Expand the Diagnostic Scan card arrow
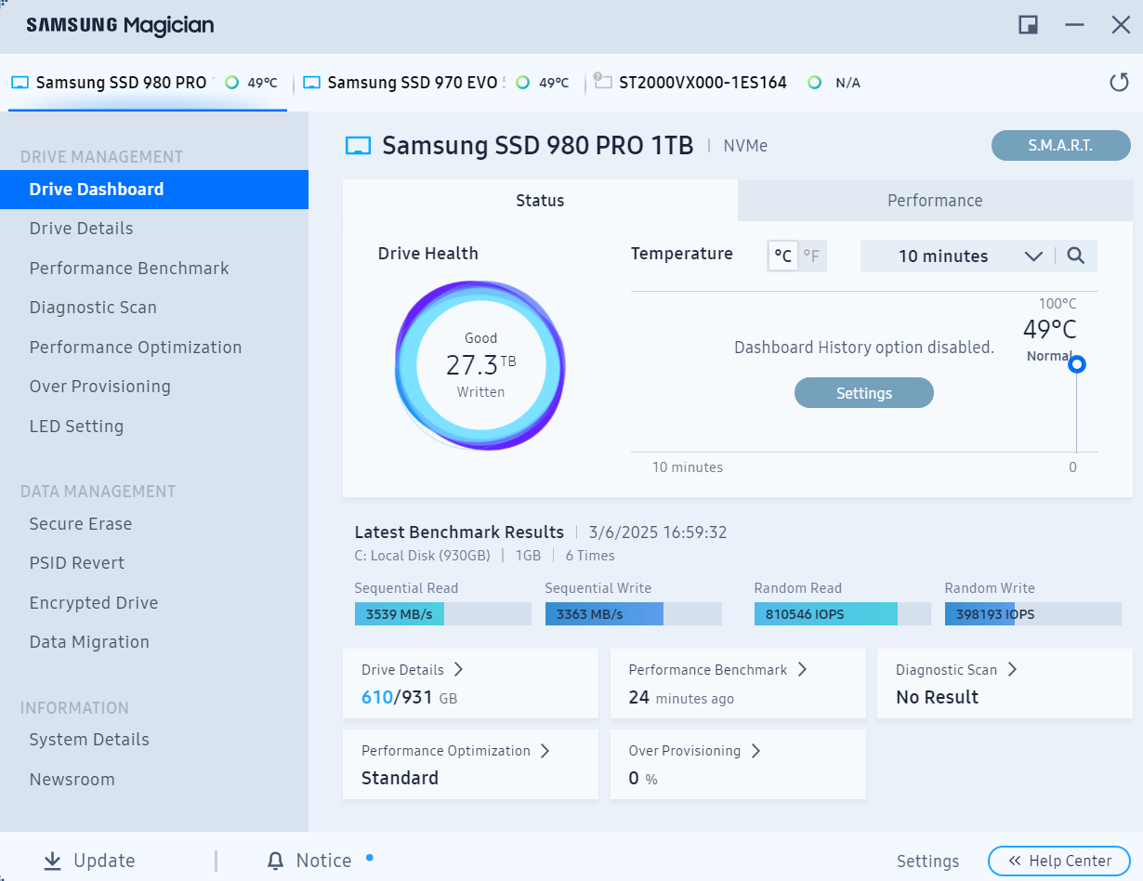This screenshot has height=881, width=1143. [x=1012, y=669]
